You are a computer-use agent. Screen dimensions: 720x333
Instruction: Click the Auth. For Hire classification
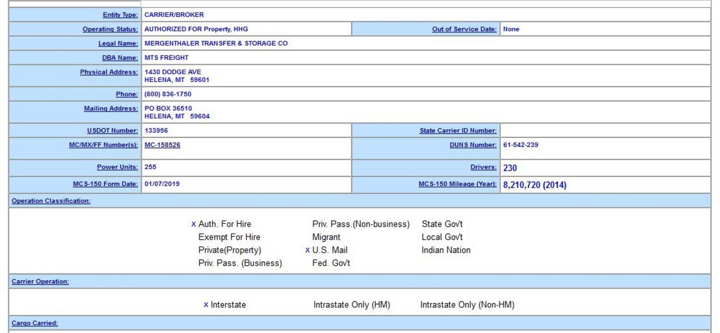point(225,224)
